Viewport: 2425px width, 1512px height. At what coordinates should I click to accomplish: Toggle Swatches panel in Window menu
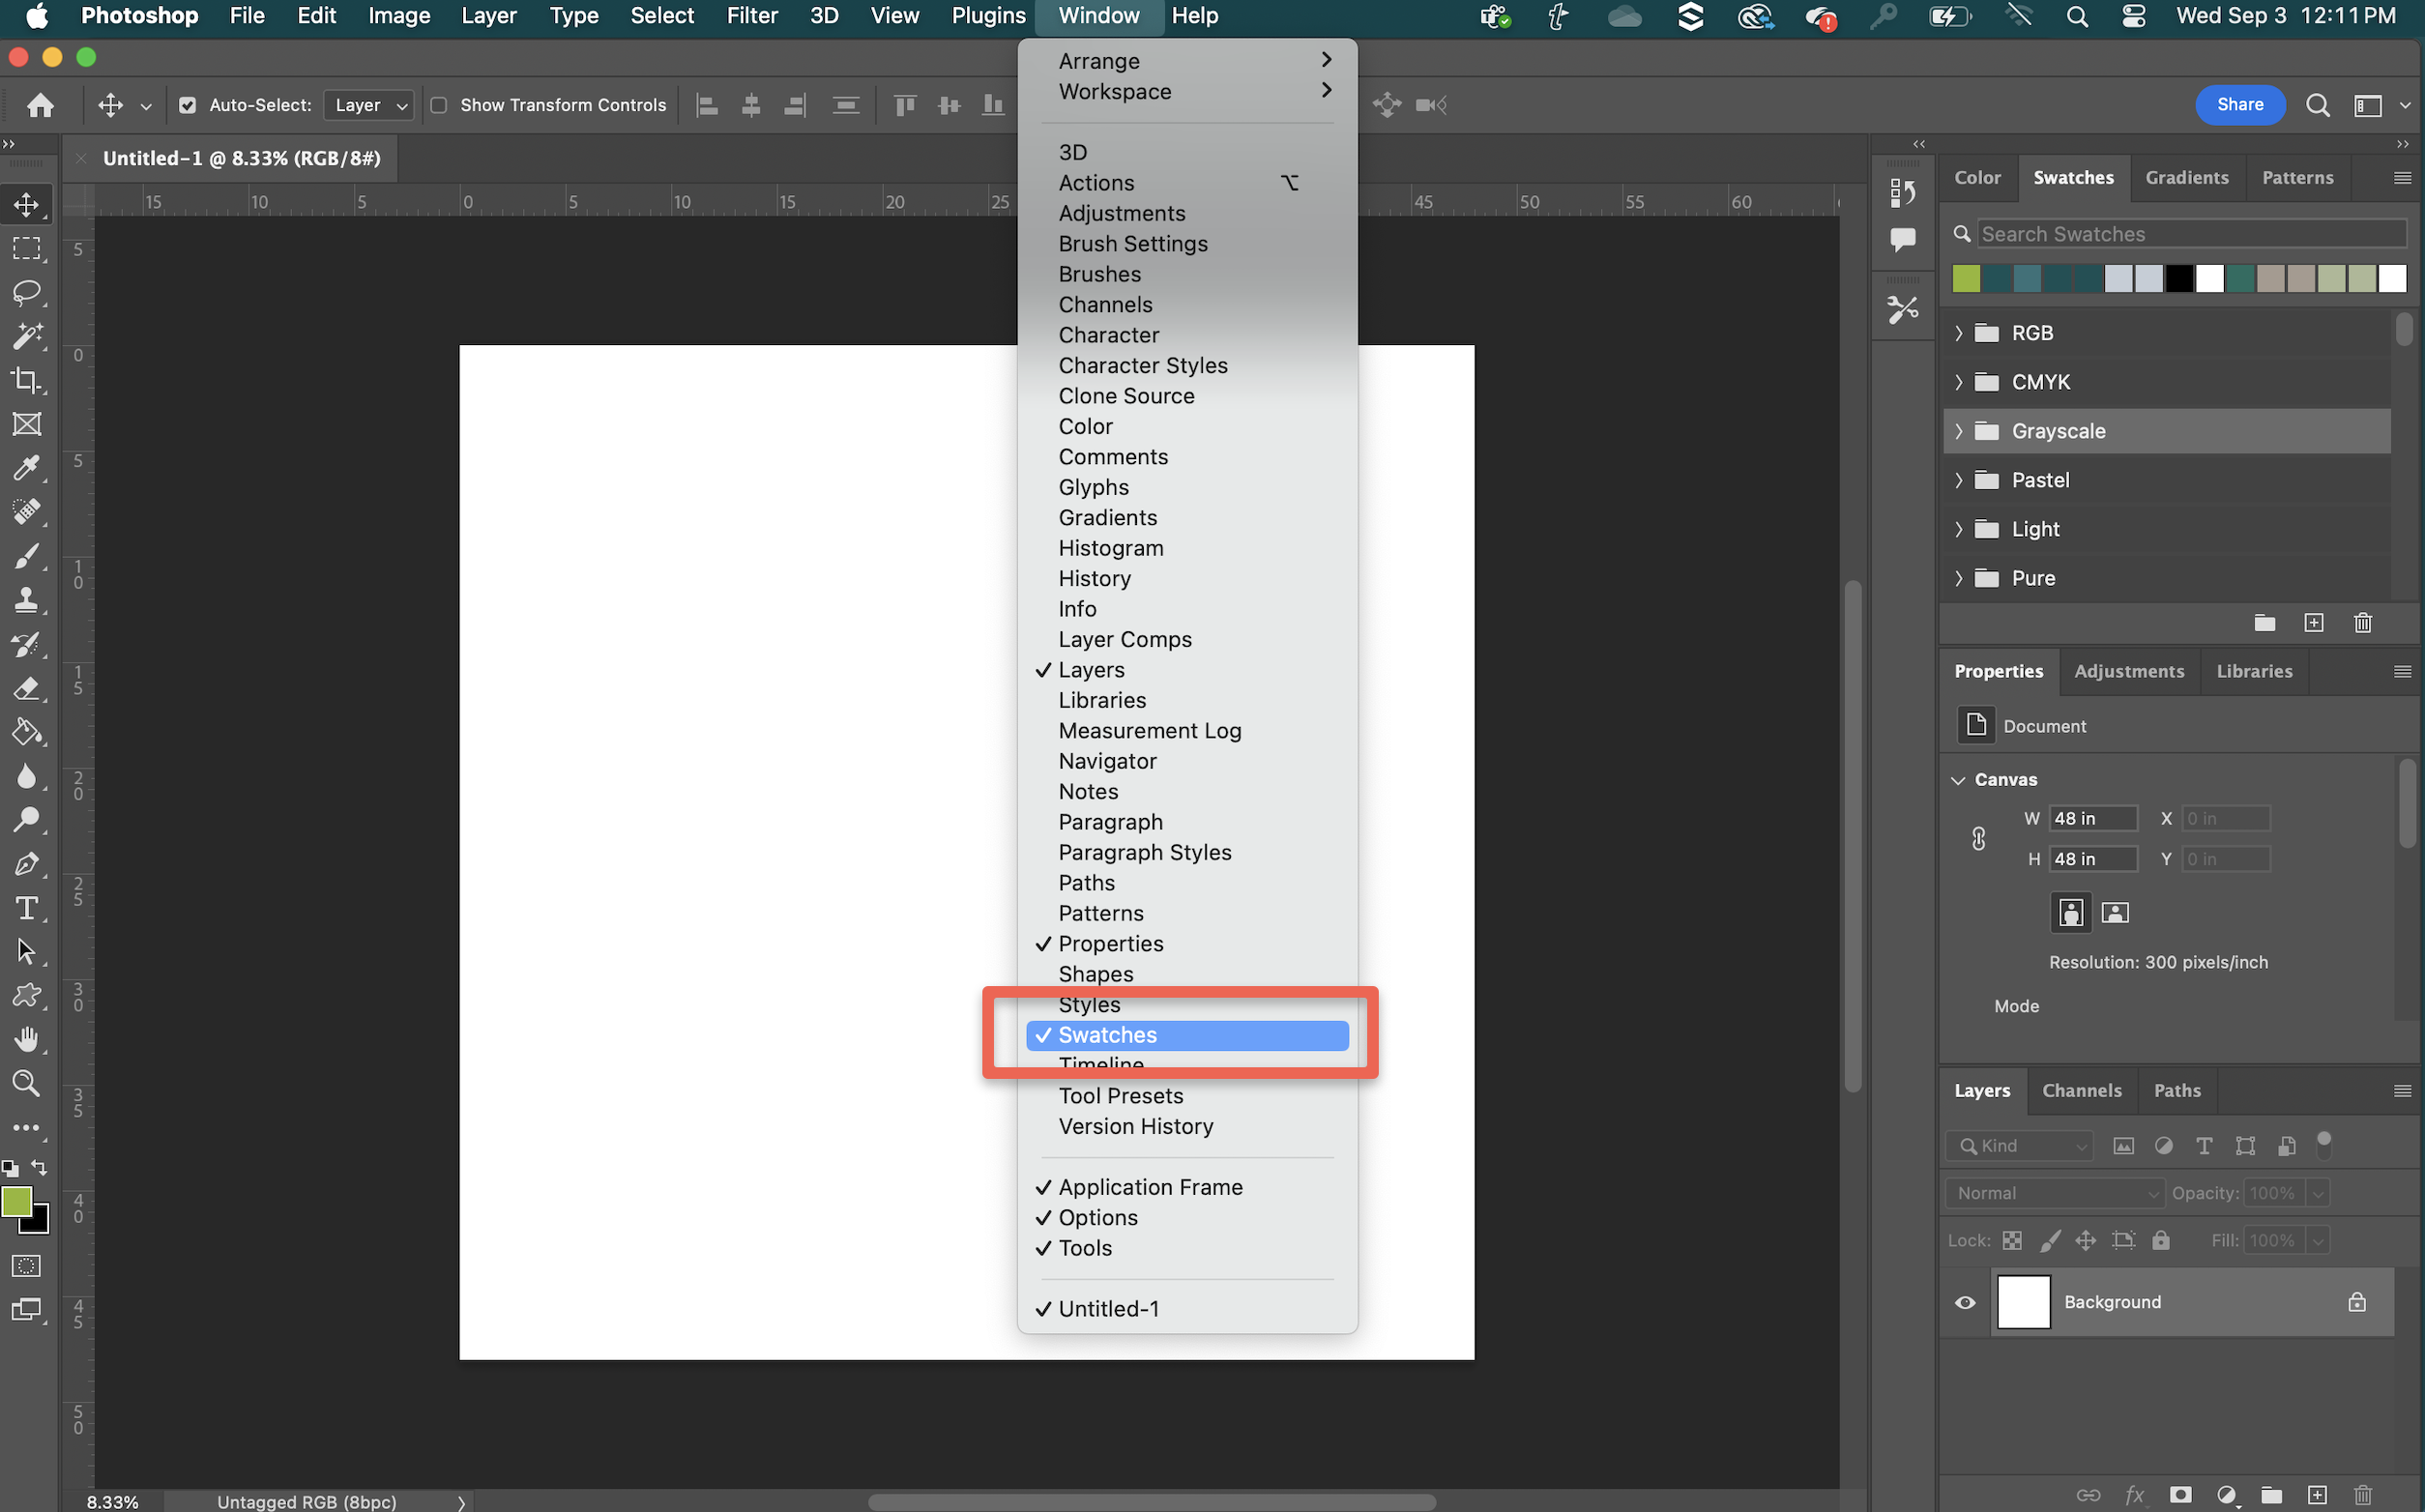coord(1187,1035)
